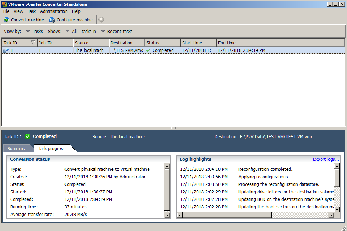Viewport: 347px width, 231px height.
Task: Click 'Processing the reconfiguration datastore.' log entry
Action: point(279,184)
